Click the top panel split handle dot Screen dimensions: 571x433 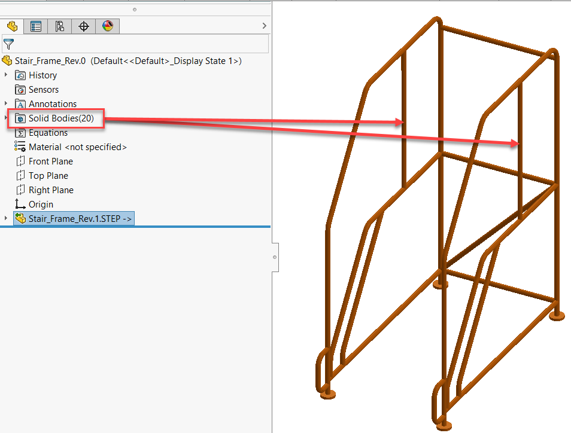(x=135, y=10)
